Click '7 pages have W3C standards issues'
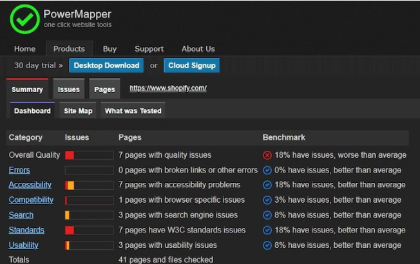This screenshot has height=264, width=420. (182, 231)
